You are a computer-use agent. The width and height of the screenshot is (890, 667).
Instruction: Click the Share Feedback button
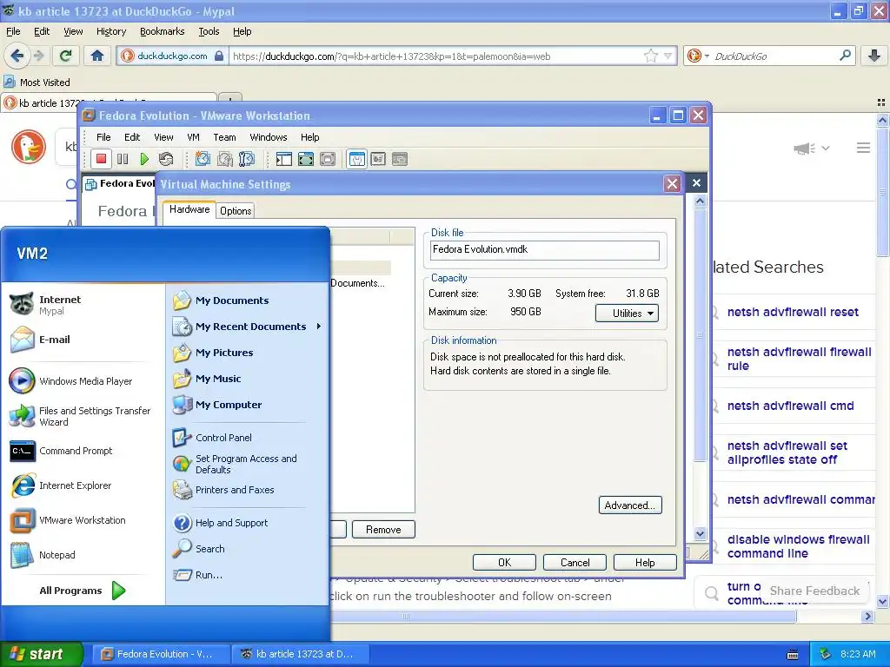(814, 591)
